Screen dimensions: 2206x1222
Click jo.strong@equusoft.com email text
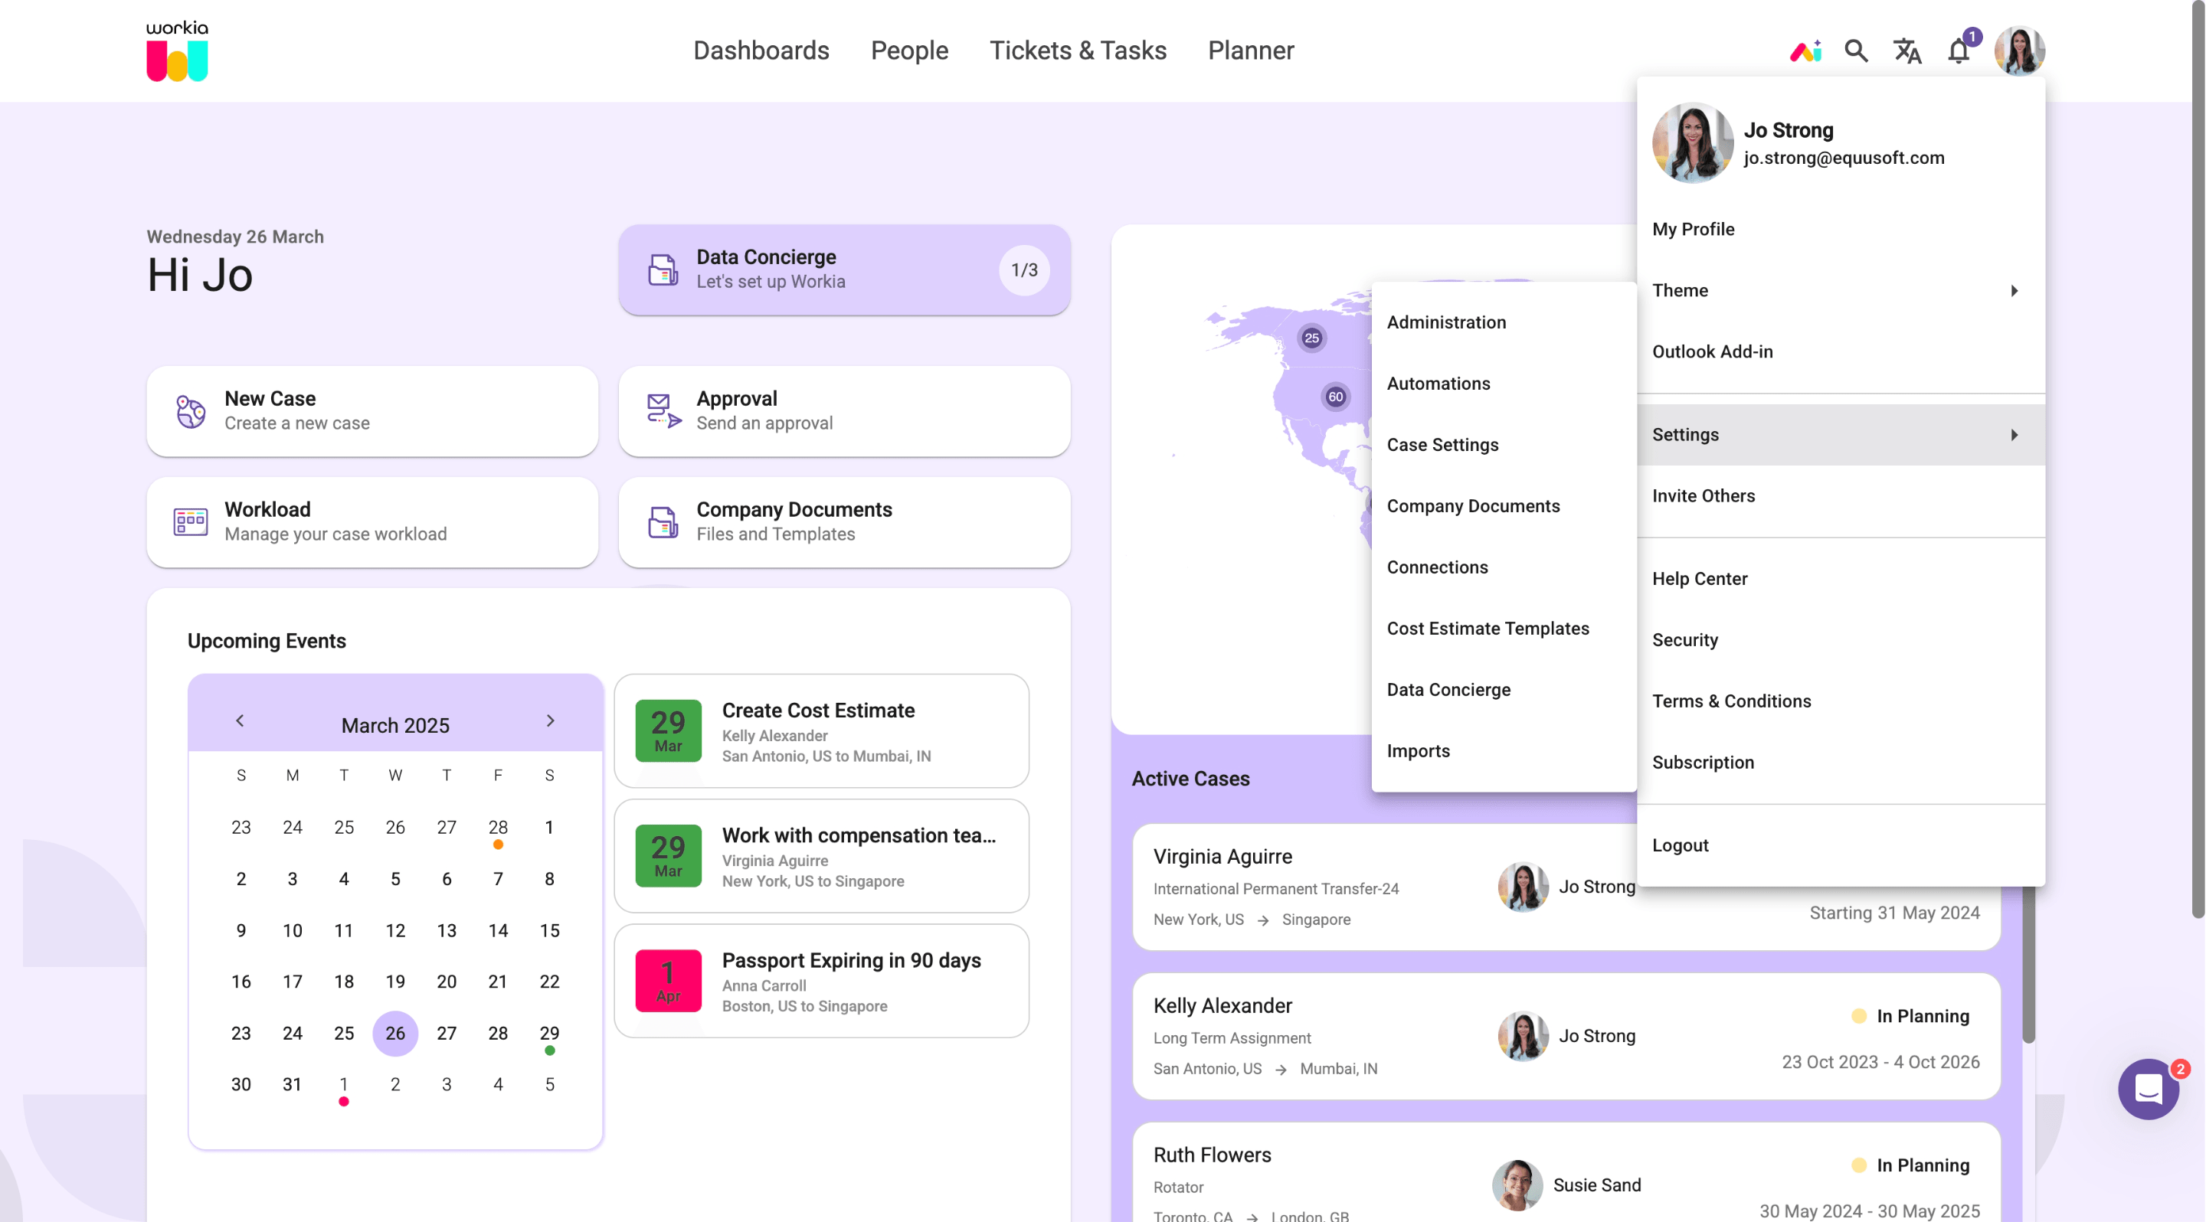coord(1843,158)
